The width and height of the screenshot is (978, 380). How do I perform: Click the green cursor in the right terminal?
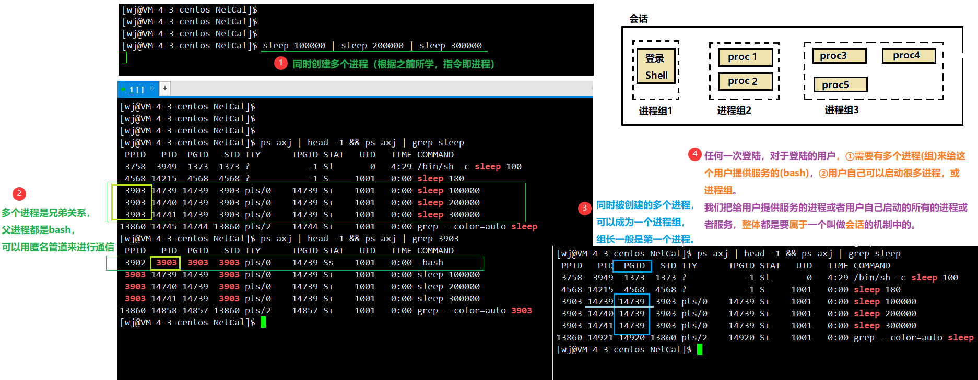tap(700, 350)
